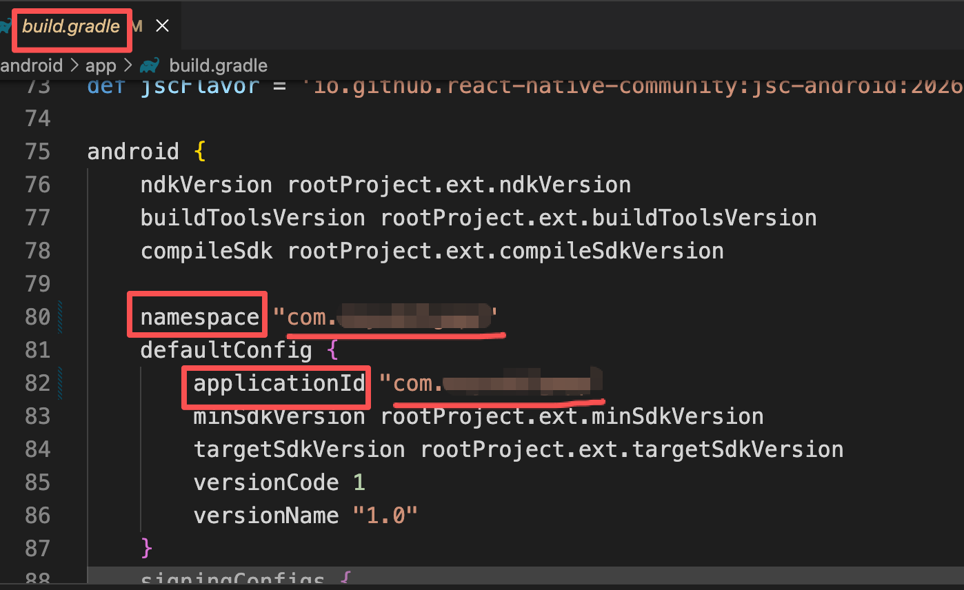964x590 pixels.
Task: Select the build.gradle tab title
Action: click(x=71, y=27)
